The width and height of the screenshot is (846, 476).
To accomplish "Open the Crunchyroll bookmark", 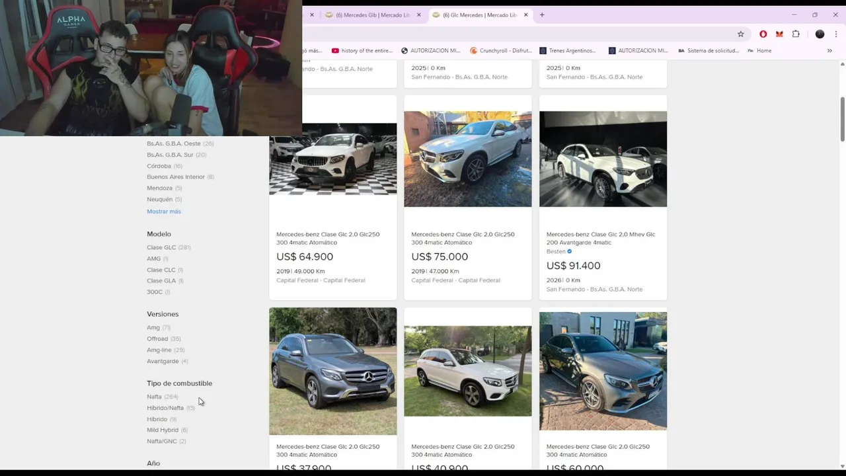I will (x=501, y=50).
